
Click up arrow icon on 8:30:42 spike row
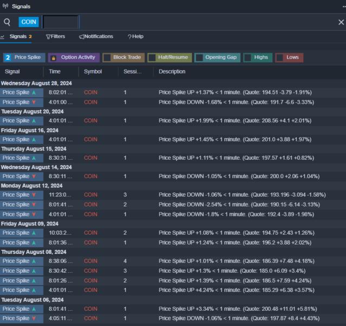pos(34,271)
